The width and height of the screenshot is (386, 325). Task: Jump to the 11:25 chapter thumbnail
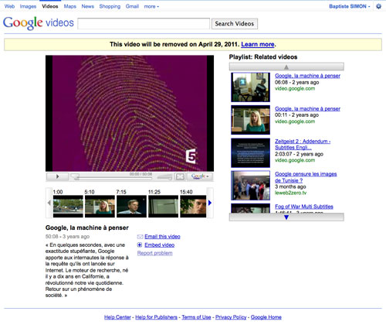coord(163,207)
